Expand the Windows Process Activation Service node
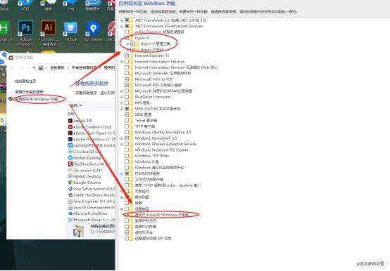The width and height of the screenshot is (390, 271). point(122,144)
